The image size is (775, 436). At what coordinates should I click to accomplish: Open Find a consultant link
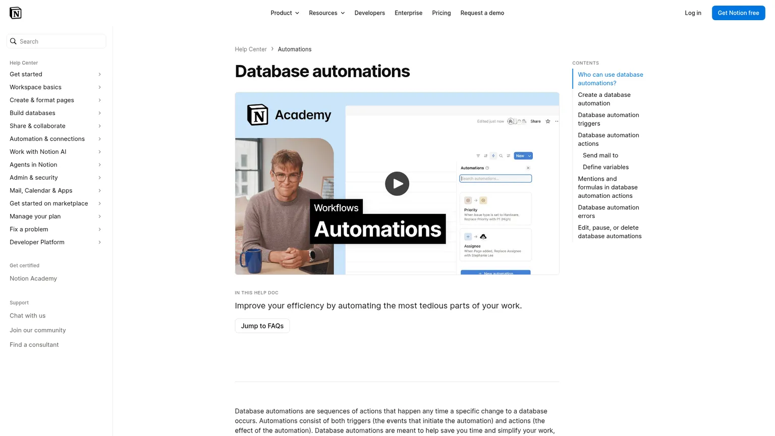point(34,345)
